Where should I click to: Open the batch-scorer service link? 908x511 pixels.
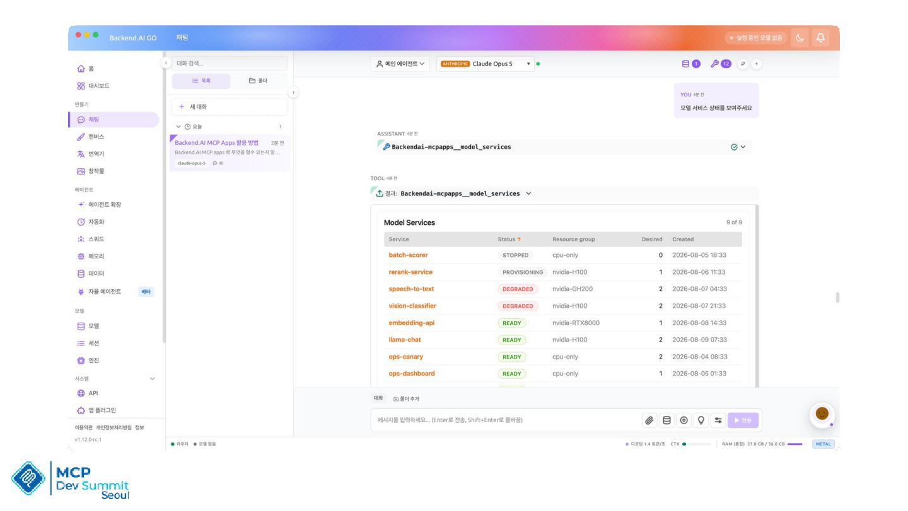(408, 255)
